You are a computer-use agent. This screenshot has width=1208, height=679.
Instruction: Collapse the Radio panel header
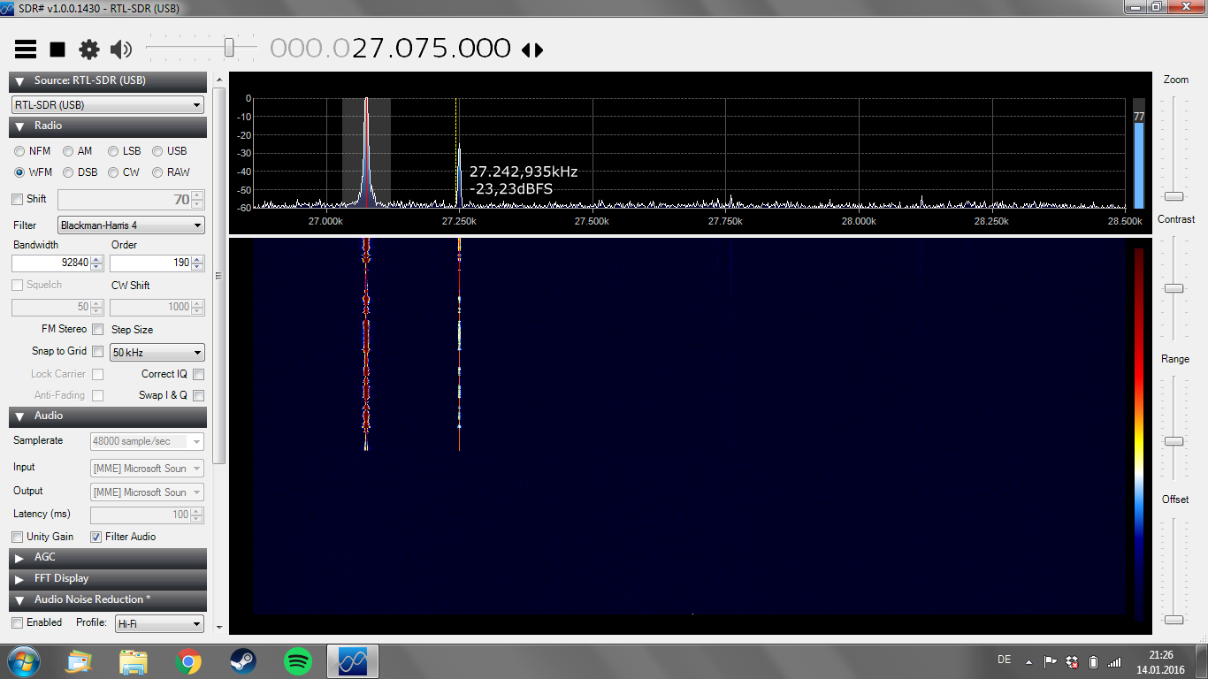108,126
